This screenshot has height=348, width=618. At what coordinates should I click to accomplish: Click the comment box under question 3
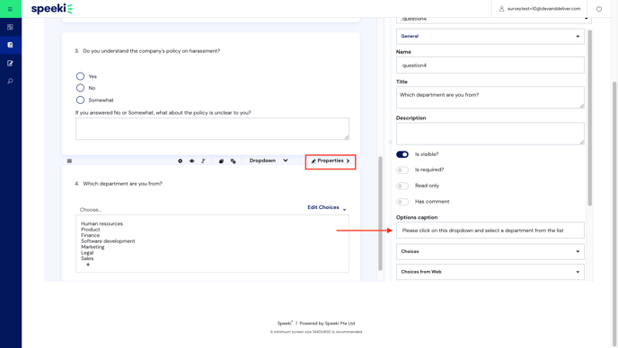212,129
